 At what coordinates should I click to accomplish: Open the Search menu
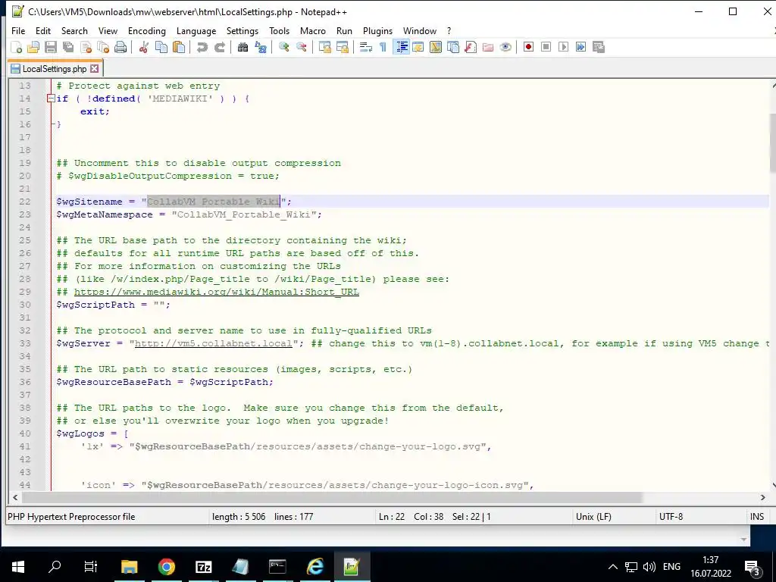tap(74, 30)
